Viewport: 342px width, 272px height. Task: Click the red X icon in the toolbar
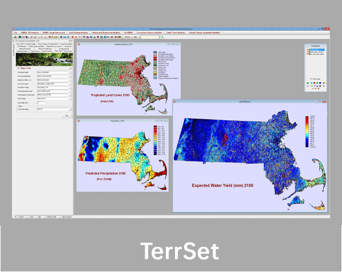(x=76, y=37)
